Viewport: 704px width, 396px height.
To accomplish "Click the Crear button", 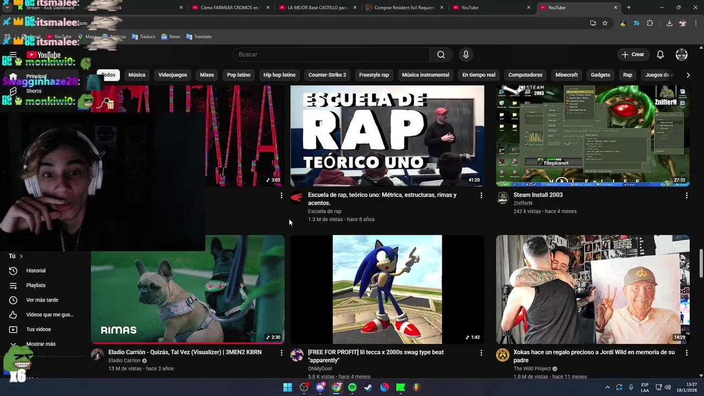I will click(x=633, y=54).
